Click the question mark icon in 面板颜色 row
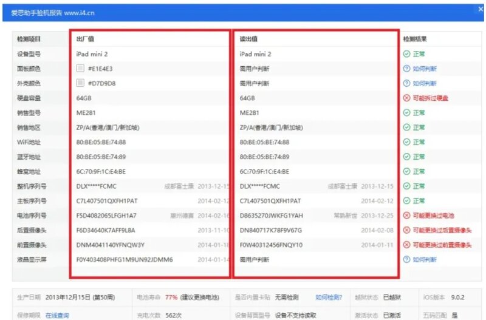486x320 pixels. click(406, 69)
